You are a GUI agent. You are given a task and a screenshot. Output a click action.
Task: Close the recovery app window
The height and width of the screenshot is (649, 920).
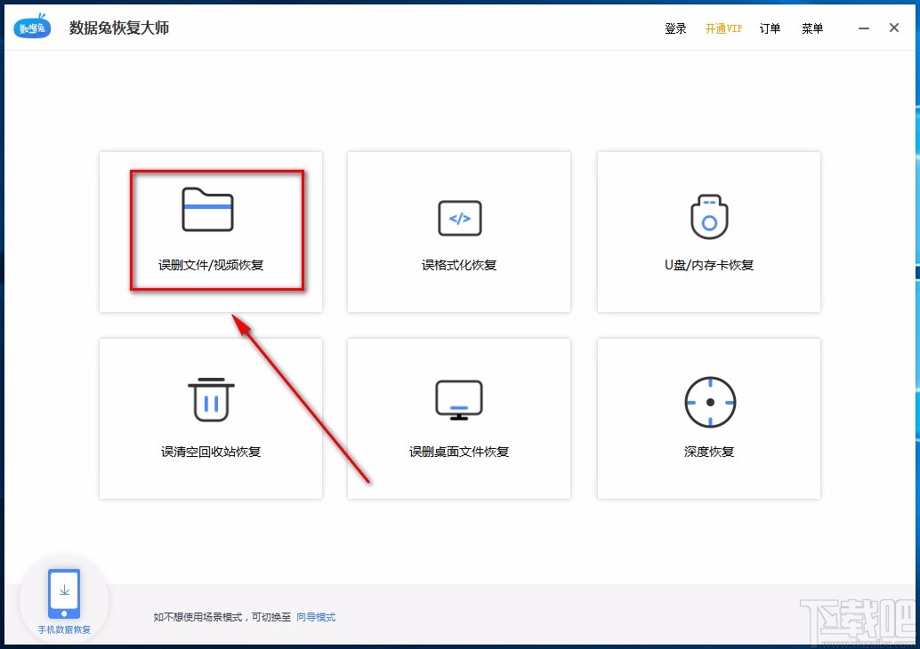(x=893, y=28)
